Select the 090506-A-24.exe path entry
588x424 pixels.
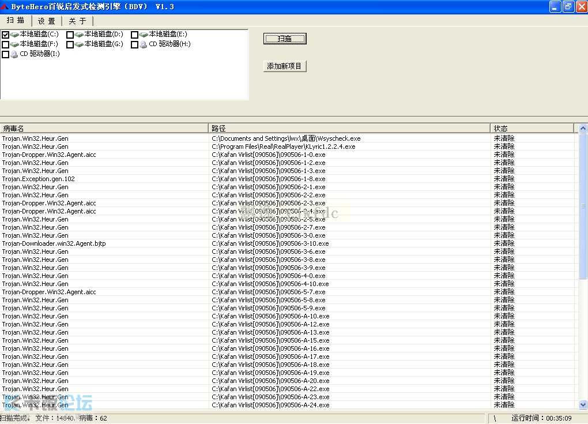point(271,405)
